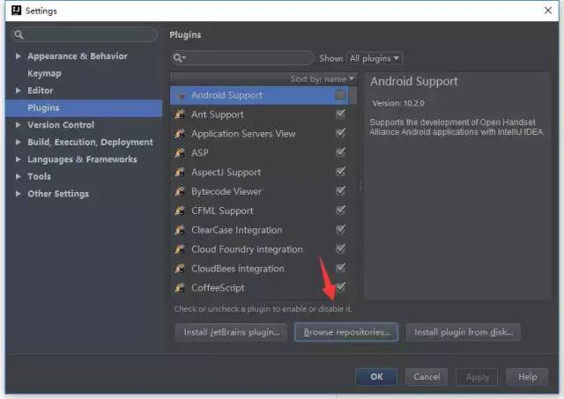Viewport: 564px width, 399px height.
Task: Expand Appearance & Behavior section arrow
Action: click(x=18, y=56)
